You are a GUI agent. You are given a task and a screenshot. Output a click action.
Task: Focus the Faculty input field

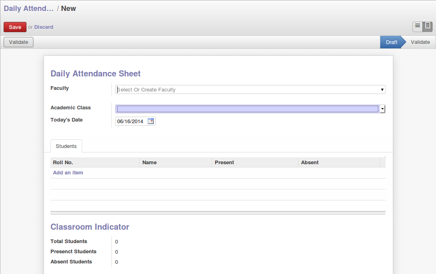click(247, 89)
